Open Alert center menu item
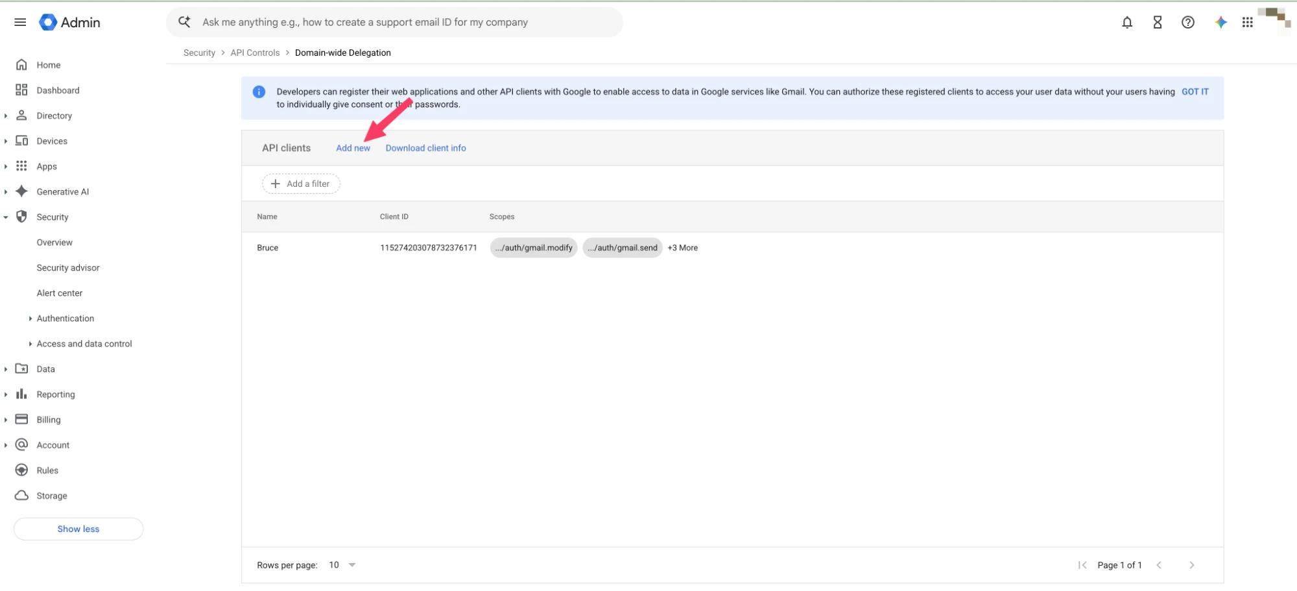This screenshot has height=591, width=1297. click(x=60, y=293)
